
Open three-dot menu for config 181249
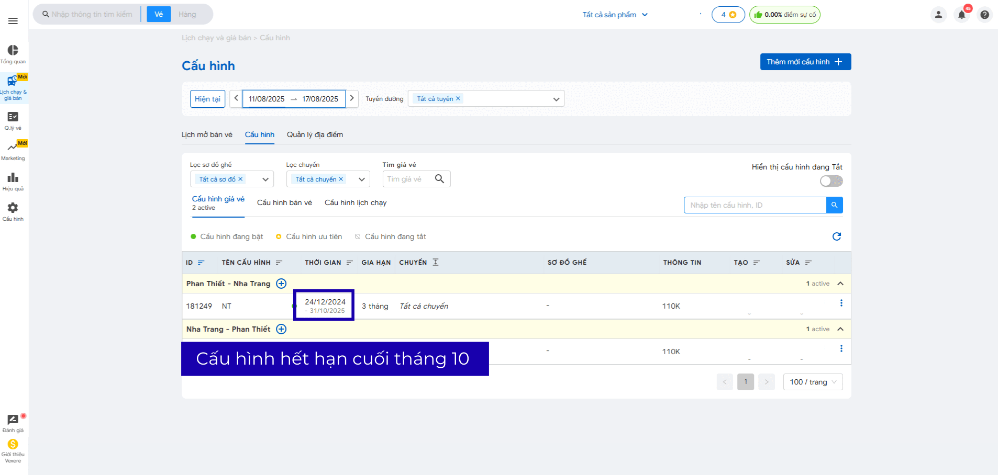pos(841,303)
